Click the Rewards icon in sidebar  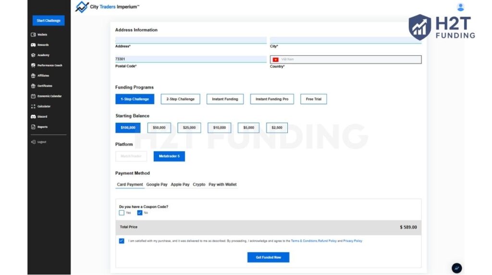(33, 45)
